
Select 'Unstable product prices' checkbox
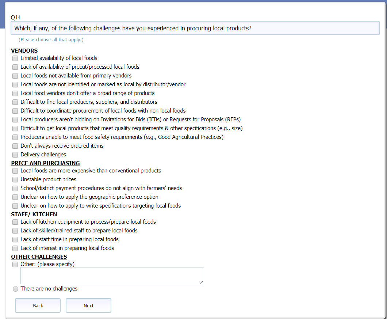click(x=15, y=180)
